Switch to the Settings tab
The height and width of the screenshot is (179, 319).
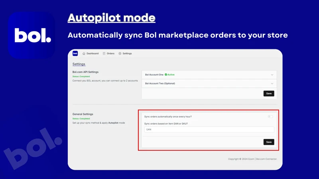(x=125, y=54)
